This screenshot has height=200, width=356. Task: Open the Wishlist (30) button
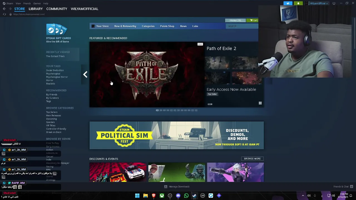(235, 20)
